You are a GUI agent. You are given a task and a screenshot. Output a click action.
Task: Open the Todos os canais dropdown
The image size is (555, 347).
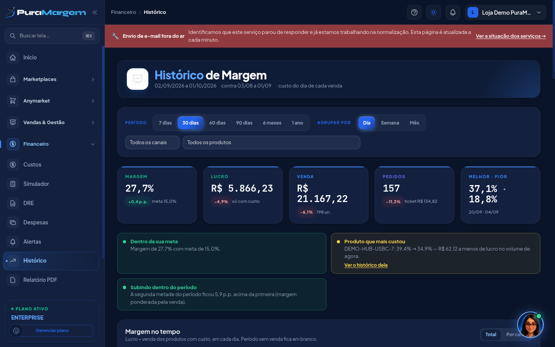point(152,142)
